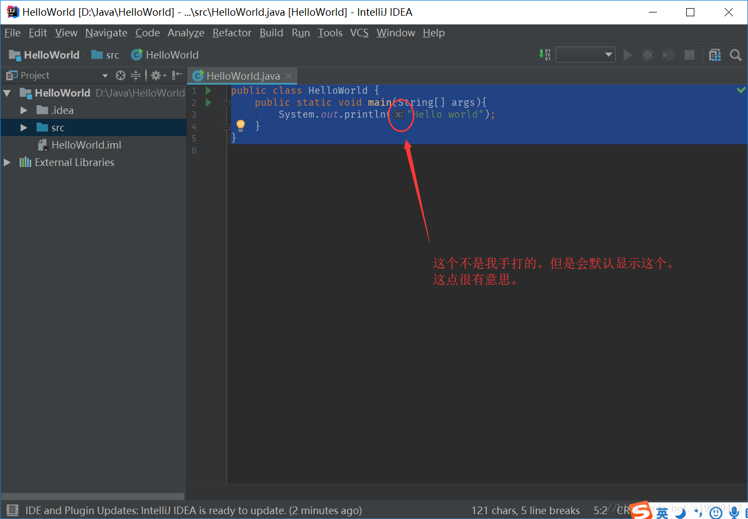748x519 pixels.
Task: Click the smiley emoji icon in IME bar
Action: coord(716,512)
